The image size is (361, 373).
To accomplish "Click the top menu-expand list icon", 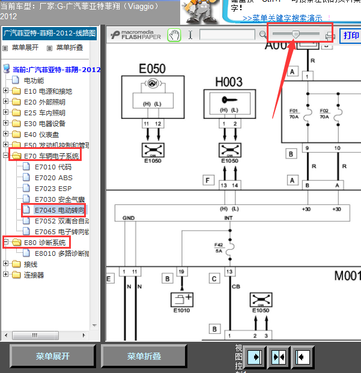I will (5, 48).
